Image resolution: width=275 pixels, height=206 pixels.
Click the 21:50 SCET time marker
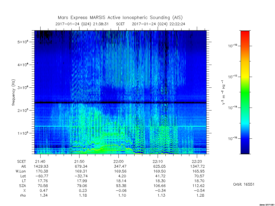tap(79, 161)
